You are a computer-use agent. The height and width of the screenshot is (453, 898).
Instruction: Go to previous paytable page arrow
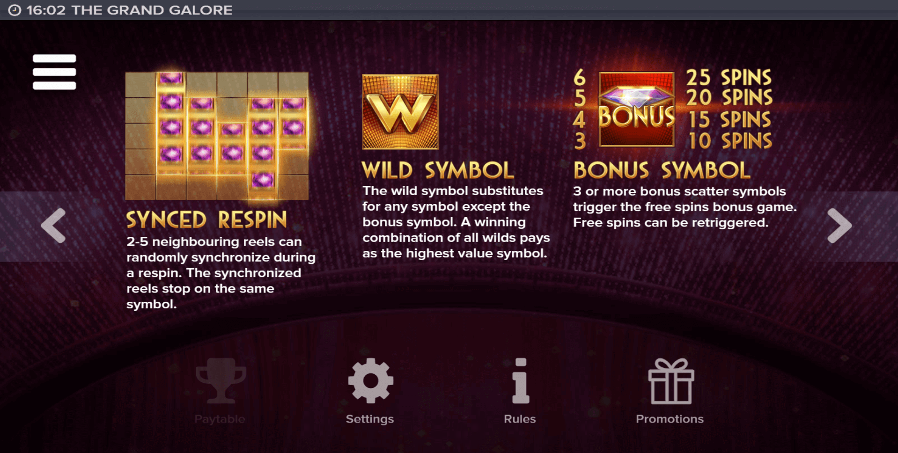(53, 226)
